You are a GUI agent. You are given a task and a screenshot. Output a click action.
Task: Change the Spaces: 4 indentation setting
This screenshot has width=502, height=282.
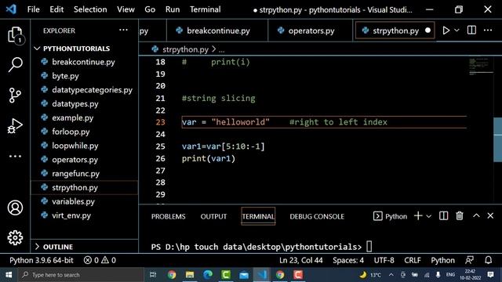[348, 260]
